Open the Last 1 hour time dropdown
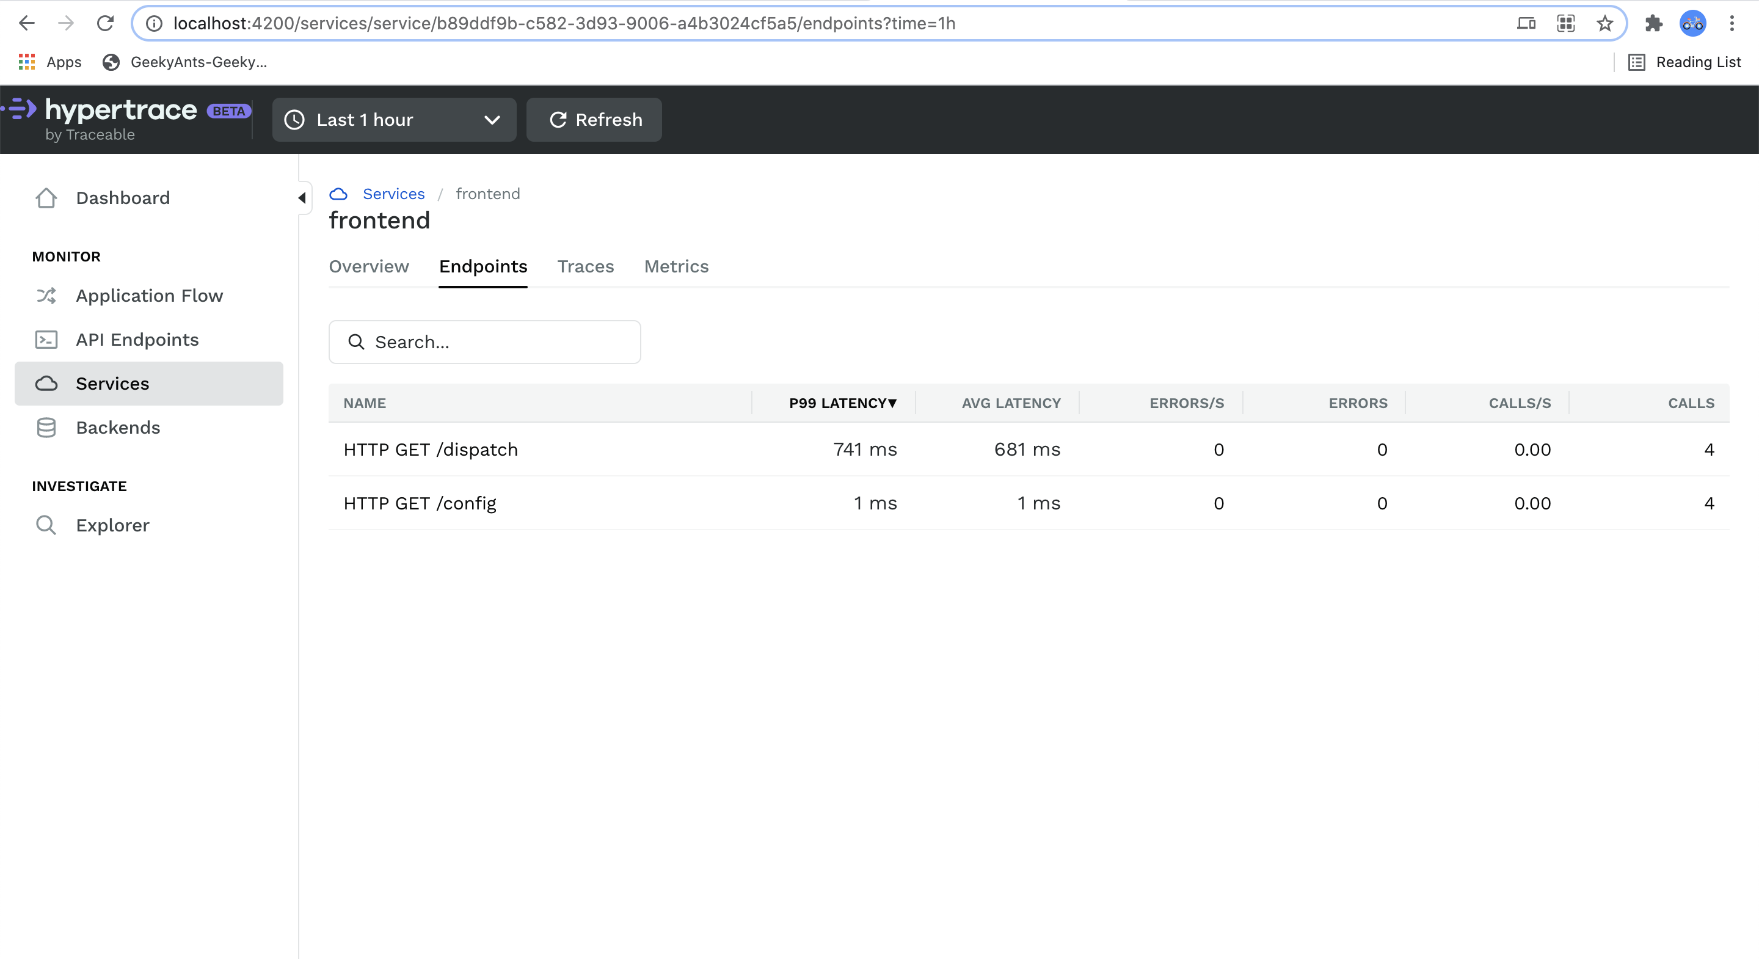The width and height of the screenshot is (1759, 959). click(x=394, y=120)
